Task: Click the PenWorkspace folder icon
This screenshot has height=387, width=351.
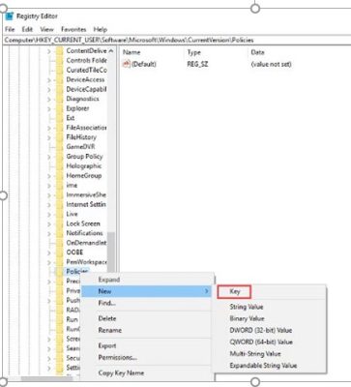Action: tap(60, 262)
